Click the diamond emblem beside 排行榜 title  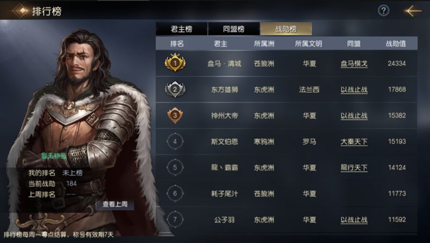click(21, 11)
